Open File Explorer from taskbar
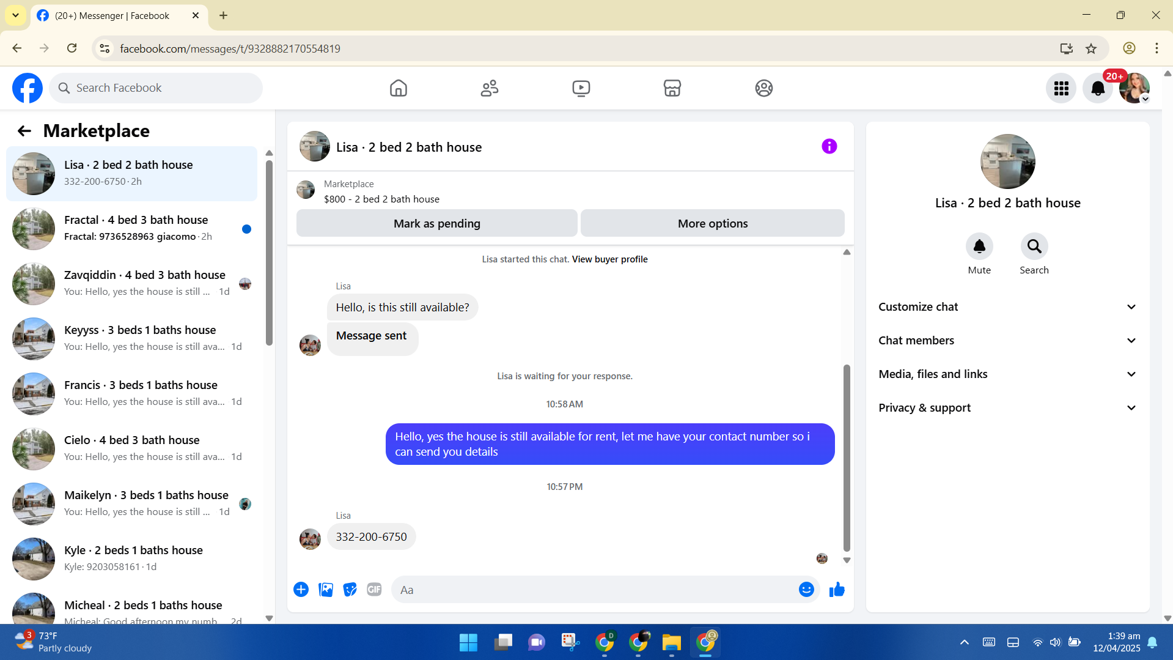This screenshot has height=660, width=1173. 671,642
